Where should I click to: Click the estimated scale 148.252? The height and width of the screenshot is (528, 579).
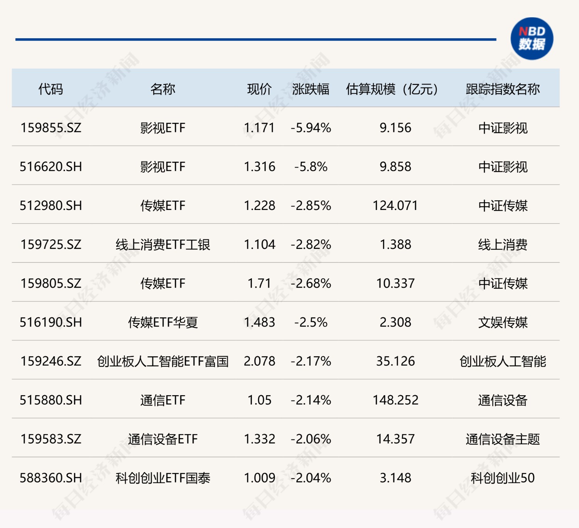click(395, 400)
